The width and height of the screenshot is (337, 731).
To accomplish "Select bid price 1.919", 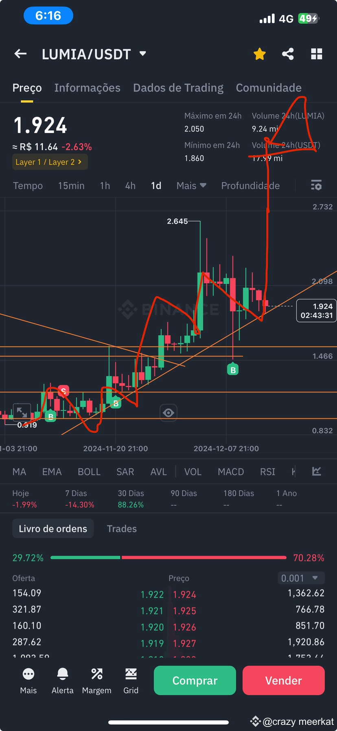I will click(152, 643).
